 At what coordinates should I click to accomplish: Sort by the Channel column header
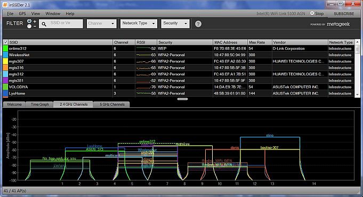[124, 42]
